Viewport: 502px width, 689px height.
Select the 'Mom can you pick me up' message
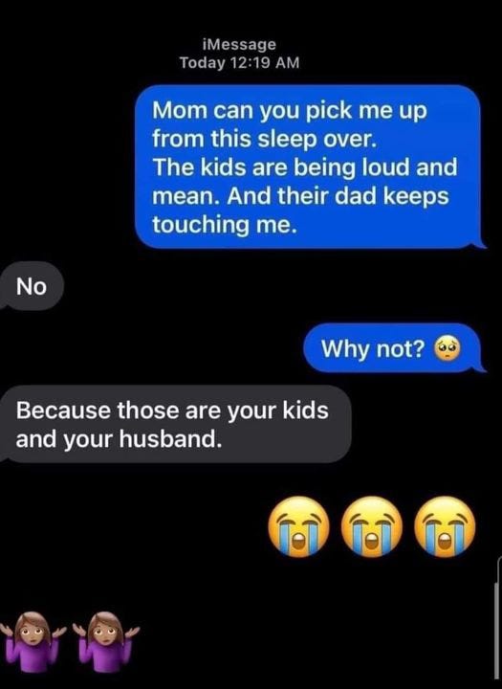point(309,167)
